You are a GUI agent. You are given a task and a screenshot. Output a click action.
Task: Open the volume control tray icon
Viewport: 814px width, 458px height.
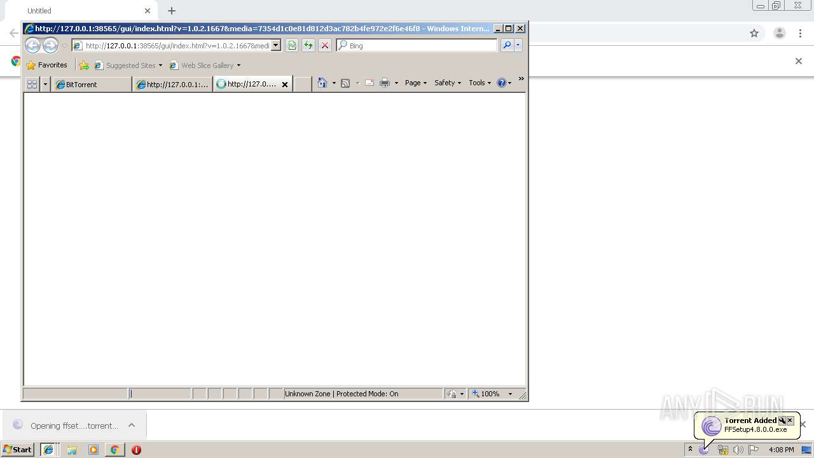tap(738, 450)
